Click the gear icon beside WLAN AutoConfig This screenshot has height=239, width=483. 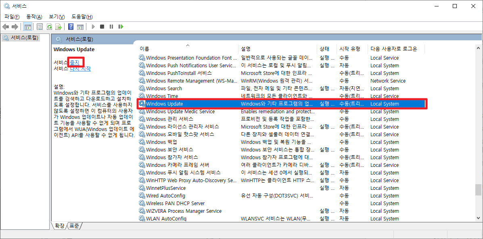click(x=142, y=218)
